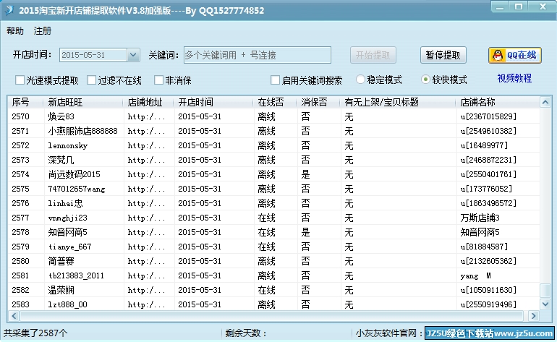Select the lennonsky row

pos(273,145)
